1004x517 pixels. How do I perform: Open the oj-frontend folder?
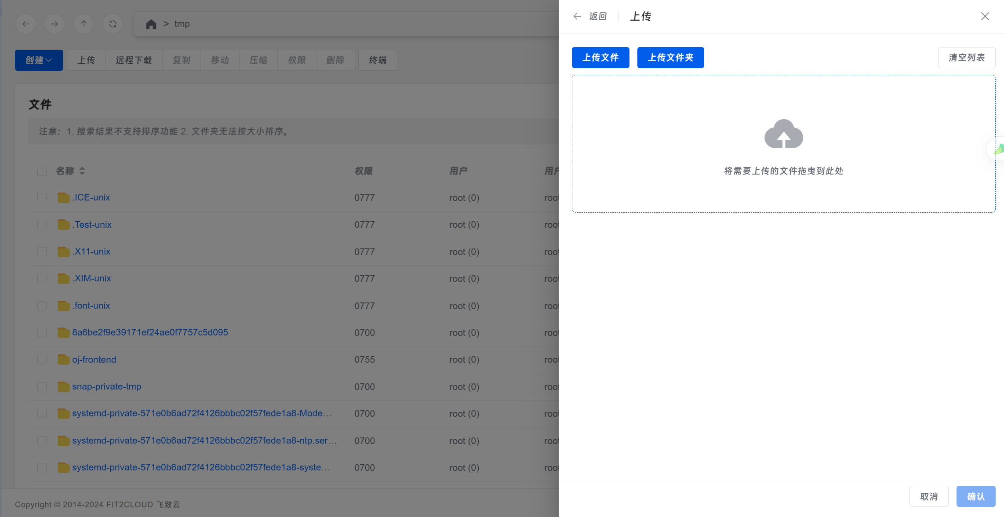94,360
